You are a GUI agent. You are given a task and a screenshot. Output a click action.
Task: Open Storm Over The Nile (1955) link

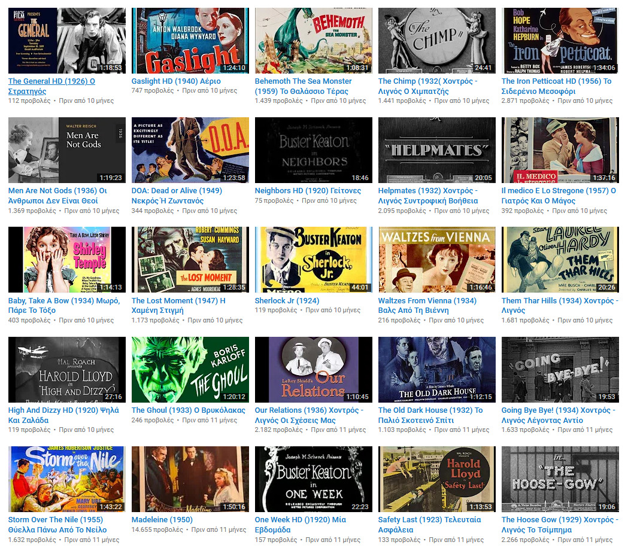[x=57, y=524]
